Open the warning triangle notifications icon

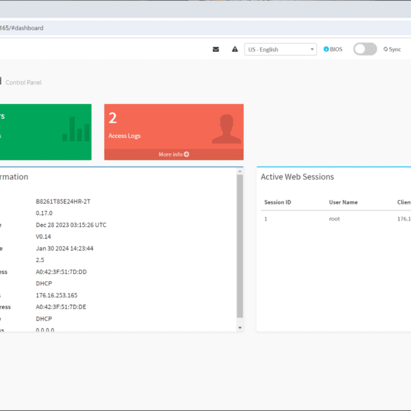pyautogui.click(x=235, y=49)
